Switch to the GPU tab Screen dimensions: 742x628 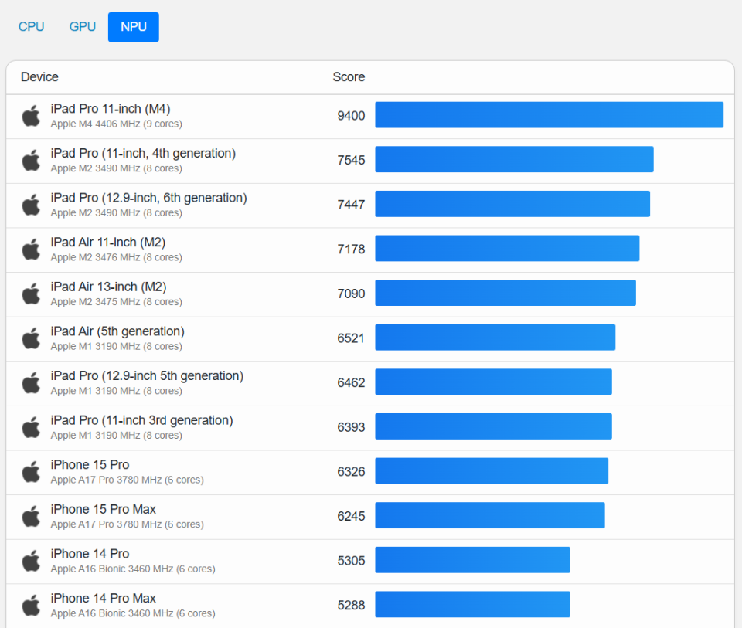point(83,27)
